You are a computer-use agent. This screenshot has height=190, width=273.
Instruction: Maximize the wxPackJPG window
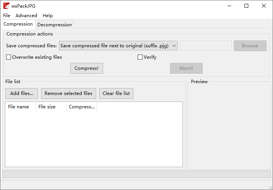point(246,6)
